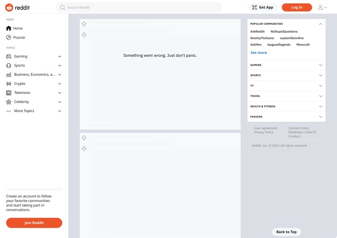Click the Join Reddit button
This screenshot has width=337, height=238.
[34, 223]
